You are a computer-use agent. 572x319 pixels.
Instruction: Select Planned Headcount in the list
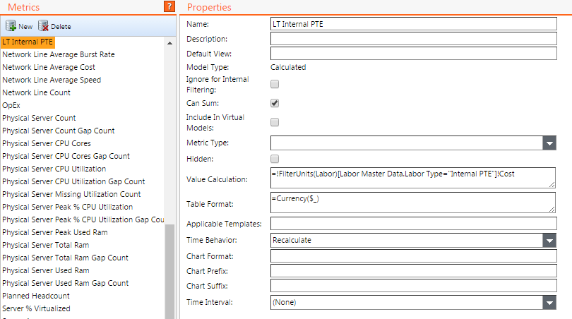[36, 296]
